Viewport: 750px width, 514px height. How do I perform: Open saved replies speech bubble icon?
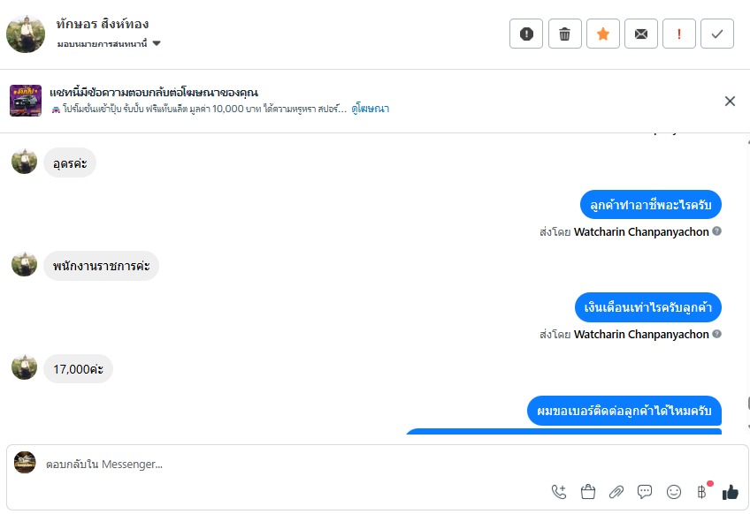coord(645,492)
